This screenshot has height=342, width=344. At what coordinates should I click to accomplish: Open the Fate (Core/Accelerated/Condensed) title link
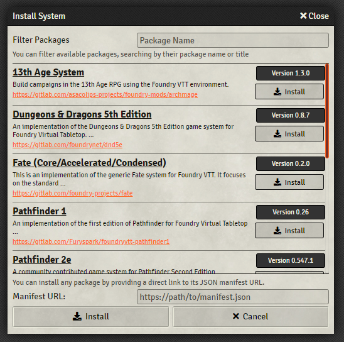pyautogui.click(x=89, y=163)
